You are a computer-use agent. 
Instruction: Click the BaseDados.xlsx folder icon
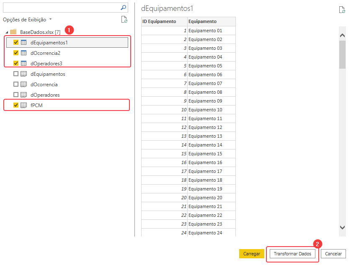pyautogui.click(x=13, y=32)
